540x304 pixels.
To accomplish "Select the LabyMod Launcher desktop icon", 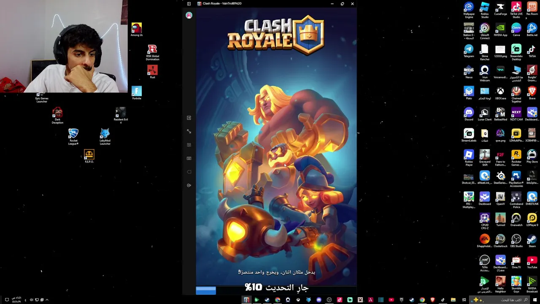I will coord(105,137).
